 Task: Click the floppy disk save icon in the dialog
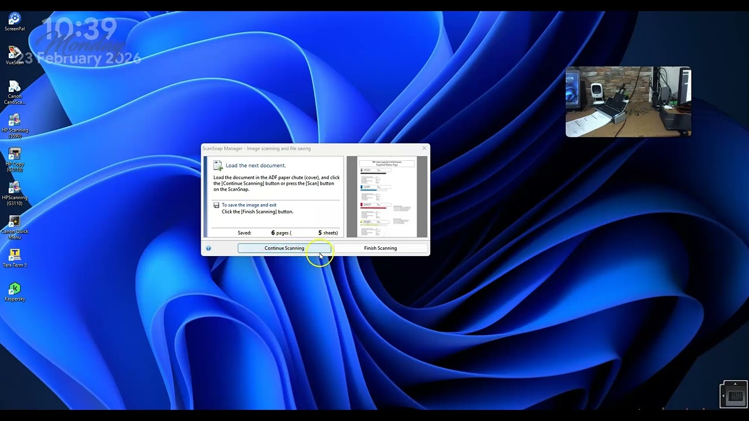tap(217, 205)
